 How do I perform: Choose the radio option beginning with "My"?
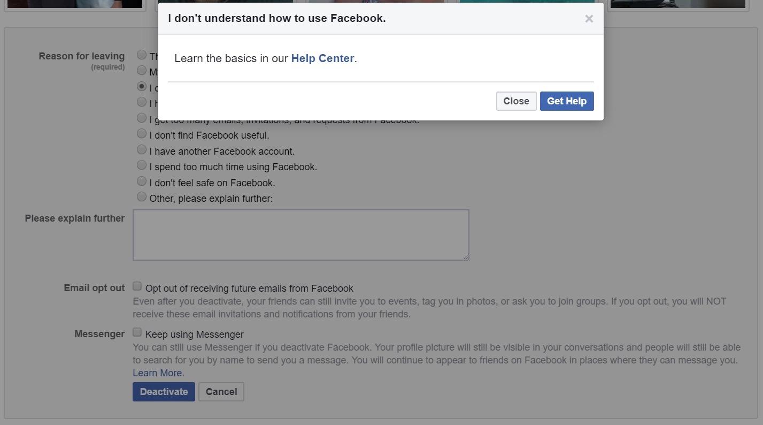pos(142,70)
